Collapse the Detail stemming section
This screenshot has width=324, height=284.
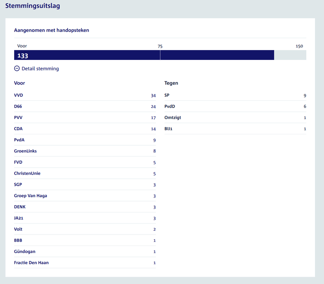pos(40,69)
